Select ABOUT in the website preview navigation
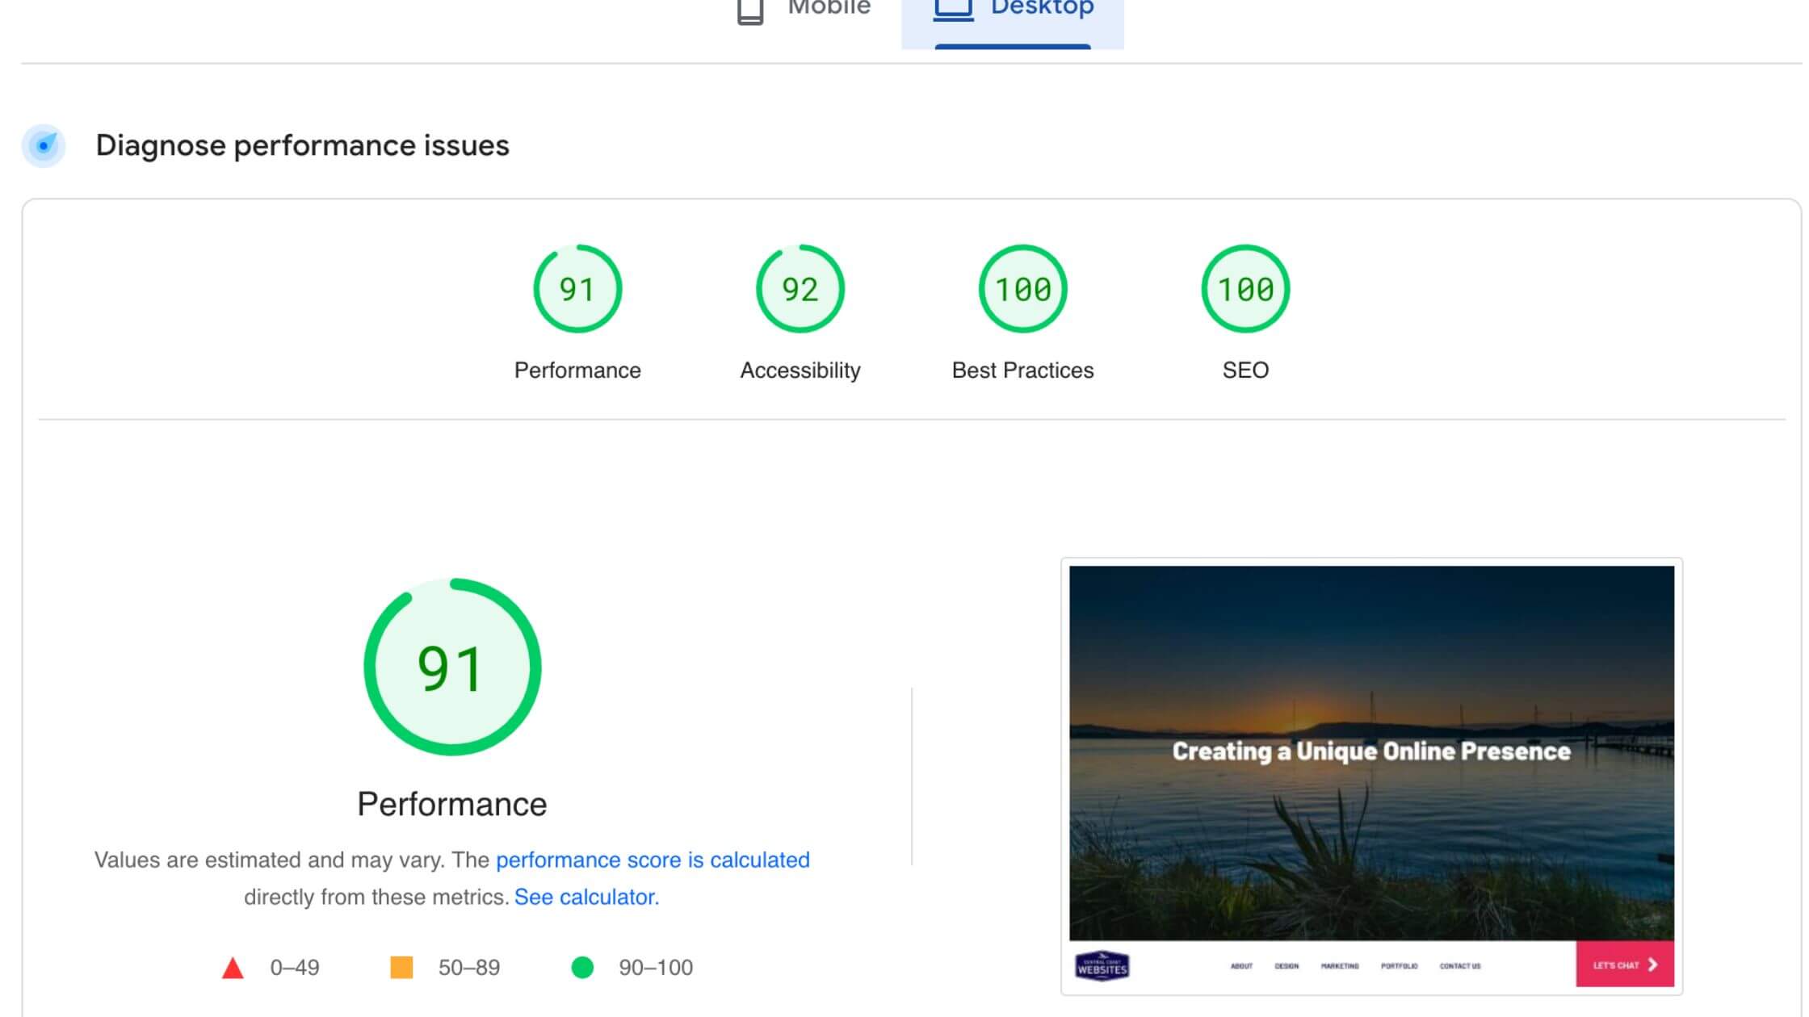 [x=1241, y=965]
